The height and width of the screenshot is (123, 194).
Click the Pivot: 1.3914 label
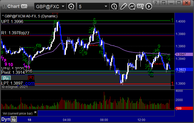pyautogui.click(x=13, y=72)
